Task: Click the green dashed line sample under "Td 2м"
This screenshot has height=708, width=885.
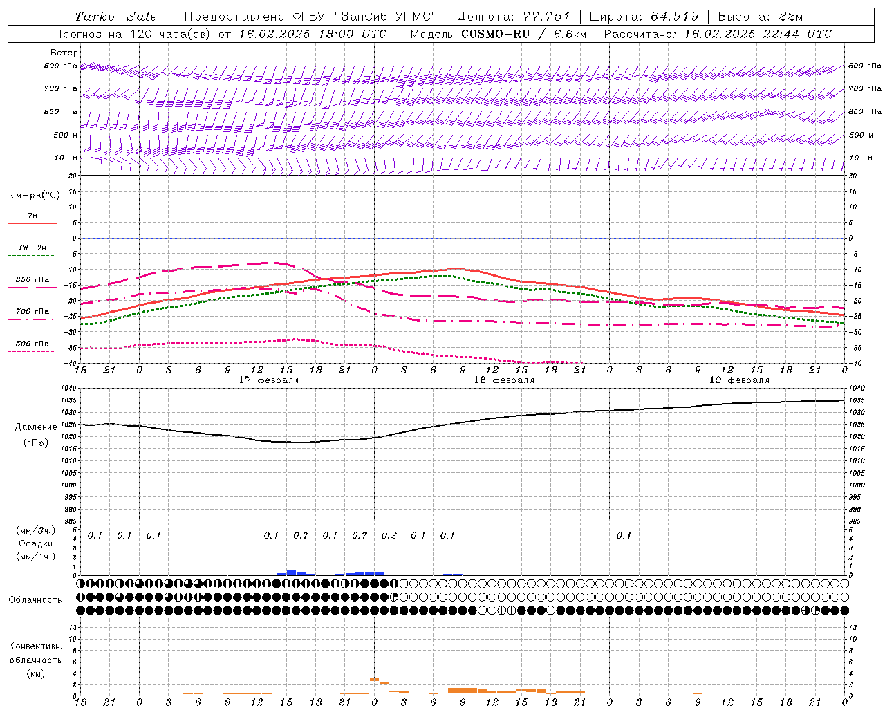Action: pos(31,256)
